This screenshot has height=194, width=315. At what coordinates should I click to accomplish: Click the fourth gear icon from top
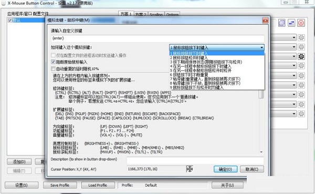click(x=301, y=66)
